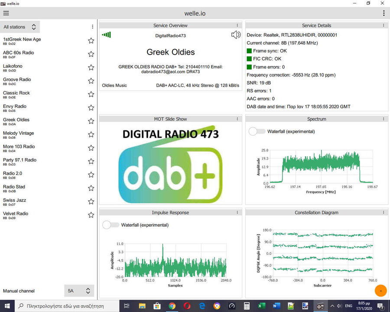Open Service Overview panel options menu

click(x=237, y=26)
